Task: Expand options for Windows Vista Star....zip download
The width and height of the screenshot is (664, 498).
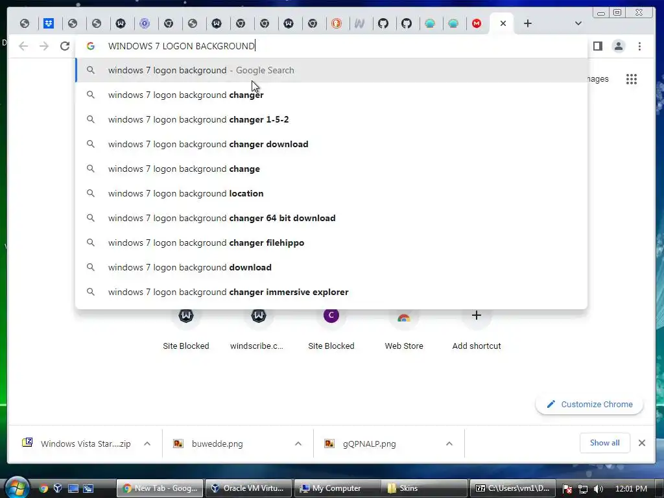Action: coord(147,444)
